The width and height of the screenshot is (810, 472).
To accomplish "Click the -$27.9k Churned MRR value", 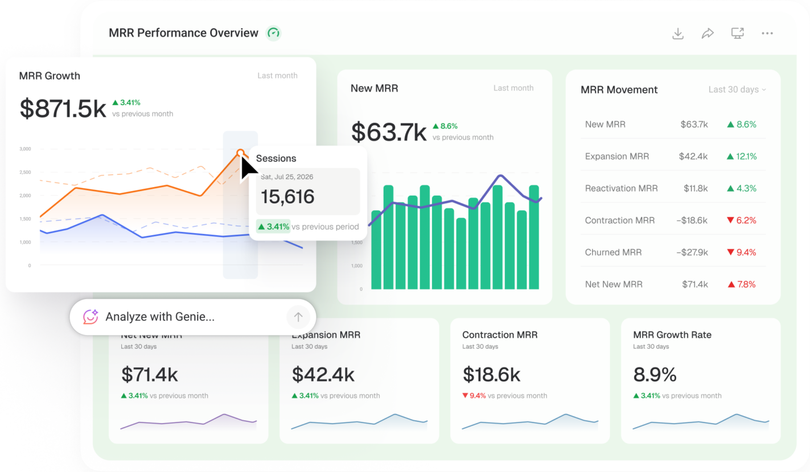I will (x=692, y=252).
